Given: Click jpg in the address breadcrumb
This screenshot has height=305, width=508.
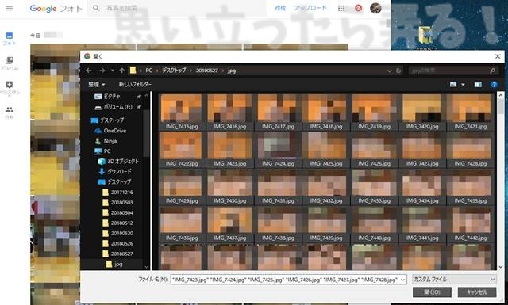Looking at the screenshot, I should coord(232,71).
